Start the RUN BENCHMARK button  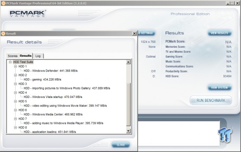pyautogui.click(x=211, y=100)
